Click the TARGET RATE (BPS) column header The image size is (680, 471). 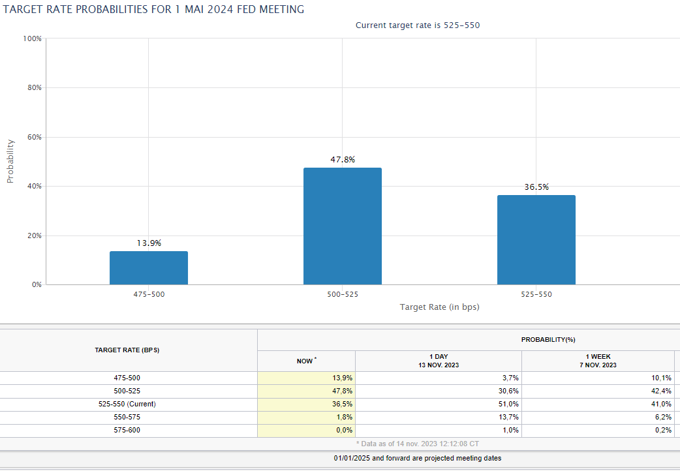tap(127, 350)
